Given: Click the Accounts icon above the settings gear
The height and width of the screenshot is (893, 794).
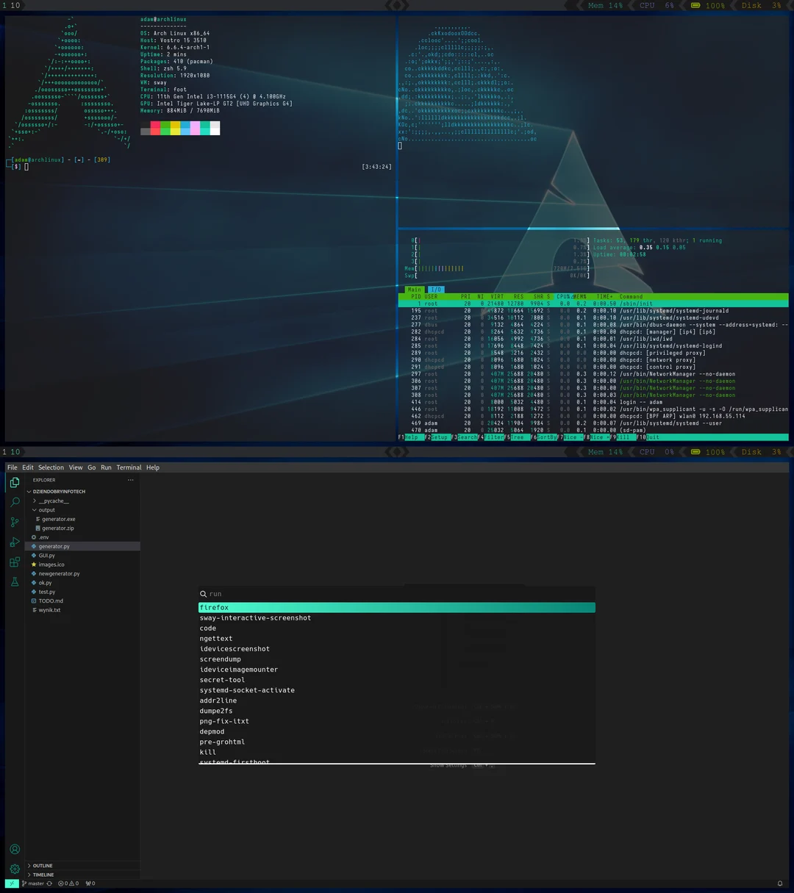Looking at the screenshot, I should tap(14, 849).
